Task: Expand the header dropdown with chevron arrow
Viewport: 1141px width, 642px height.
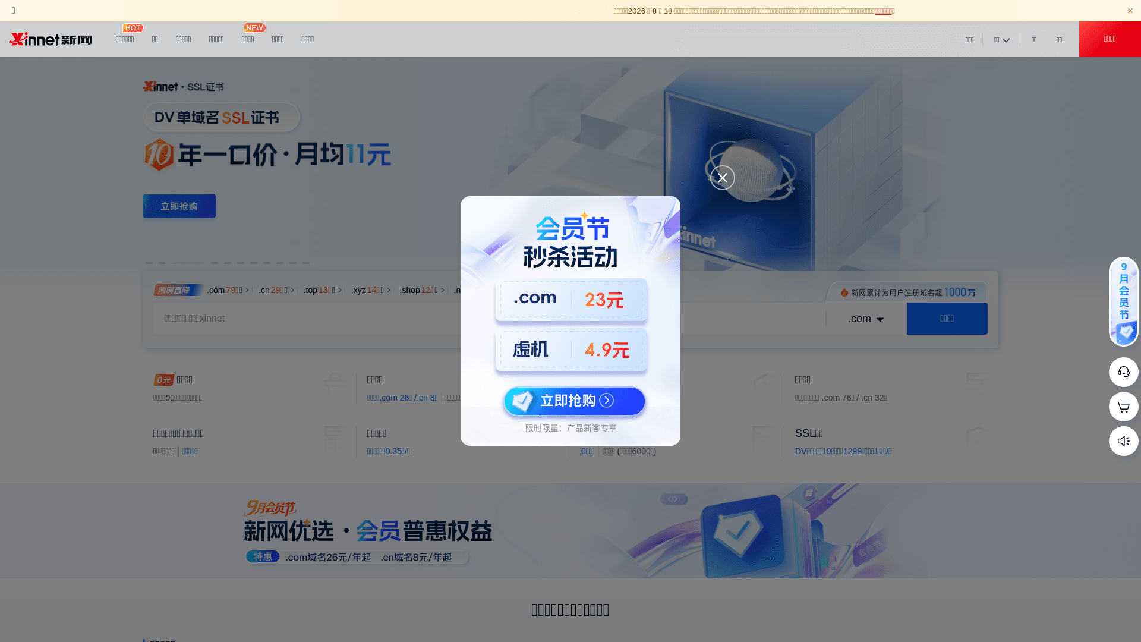Action: click(x=1001, y=40)
